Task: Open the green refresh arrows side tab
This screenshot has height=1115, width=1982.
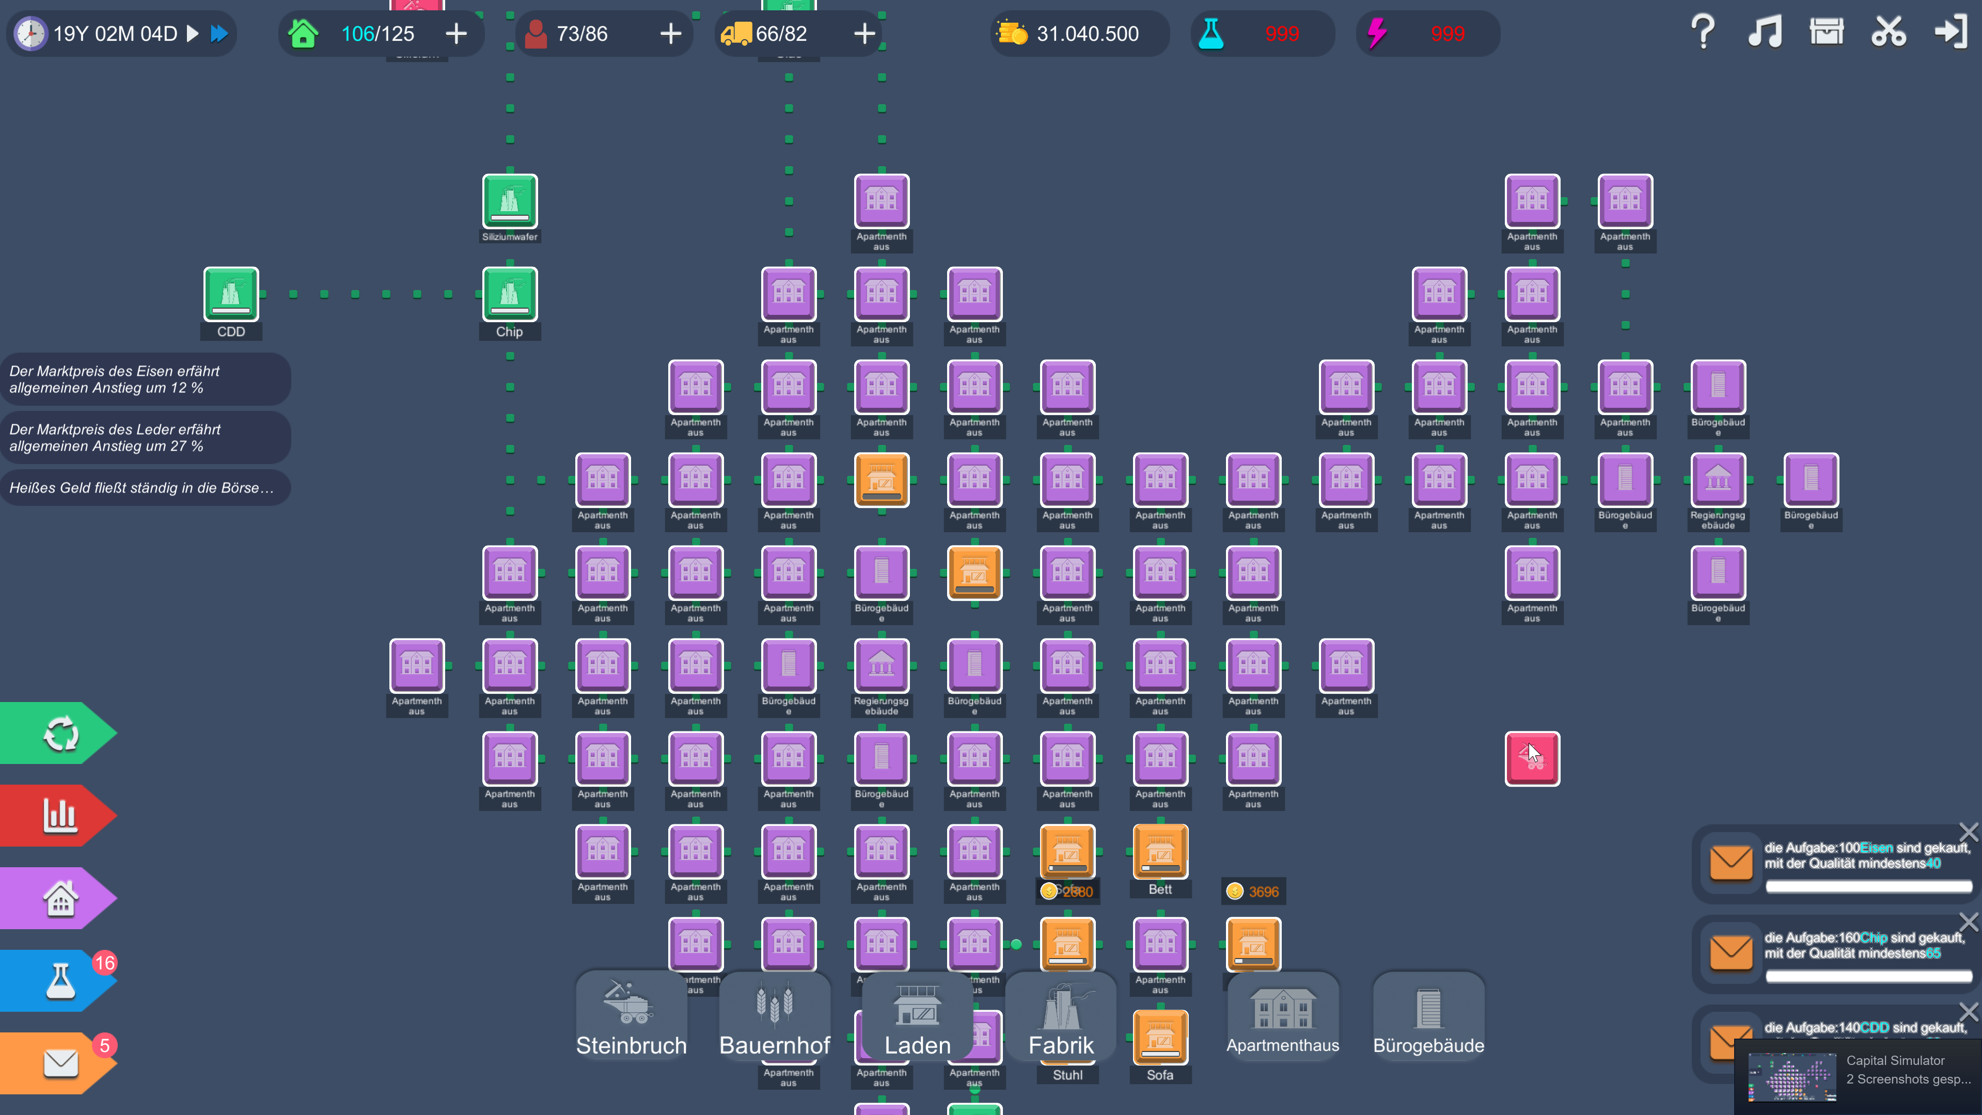Action: [x=60, y=734]
